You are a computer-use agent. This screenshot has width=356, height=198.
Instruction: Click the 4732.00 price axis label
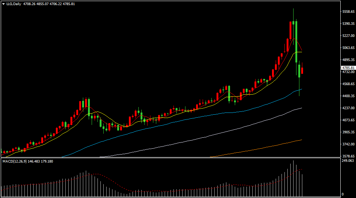348,72
